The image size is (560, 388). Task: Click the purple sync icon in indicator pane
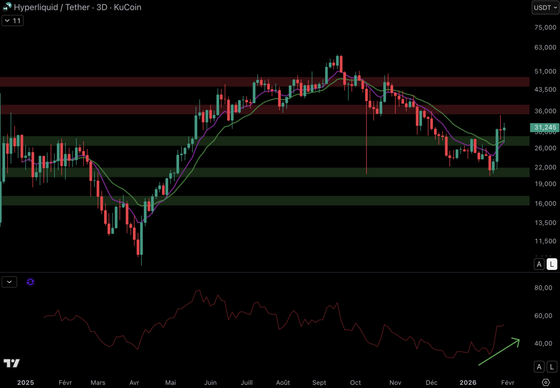(30, 282)
